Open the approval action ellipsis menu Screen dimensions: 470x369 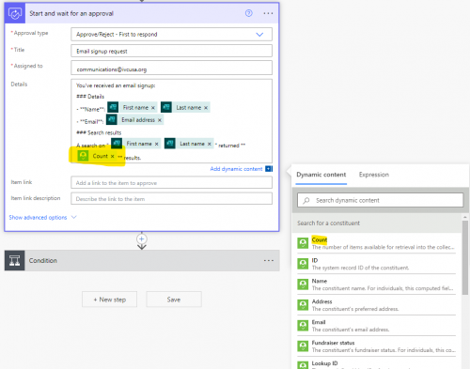click(x=268, y=13)
